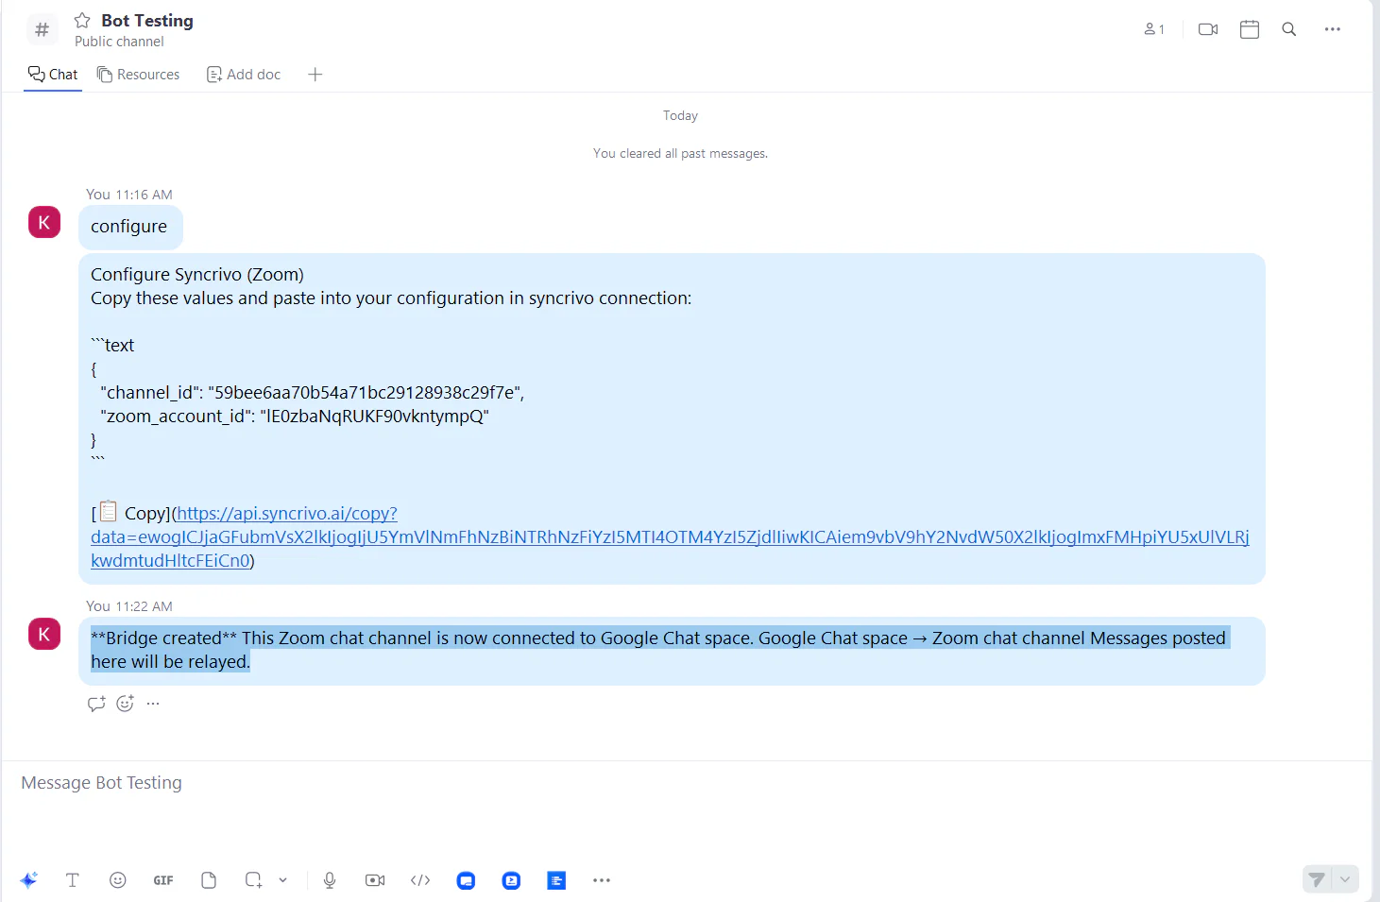Open the first blue chat app icon

pos(466,880)
